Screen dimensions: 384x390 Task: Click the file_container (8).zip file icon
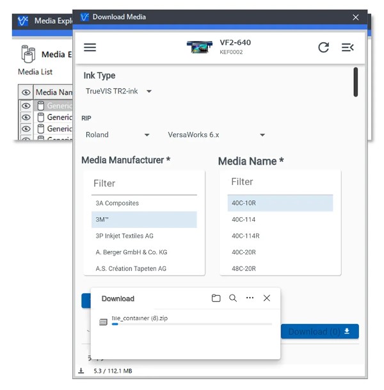(x=103, y=322)
